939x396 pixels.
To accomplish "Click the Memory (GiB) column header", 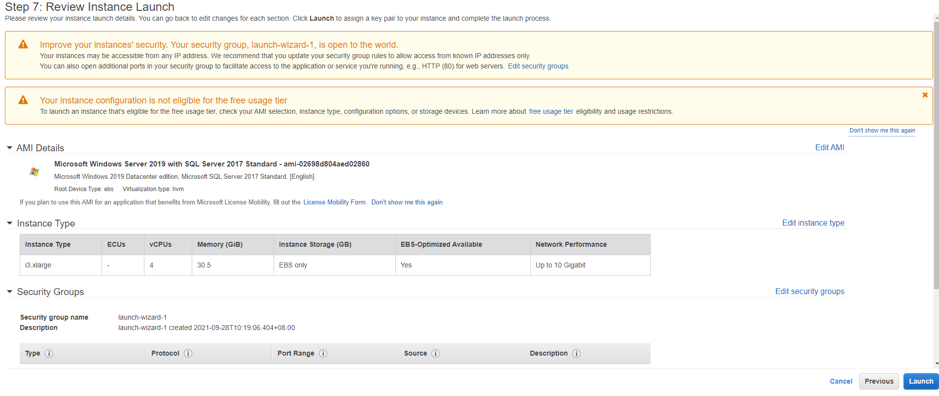I will pyautogui.click(x=233, y=244).
